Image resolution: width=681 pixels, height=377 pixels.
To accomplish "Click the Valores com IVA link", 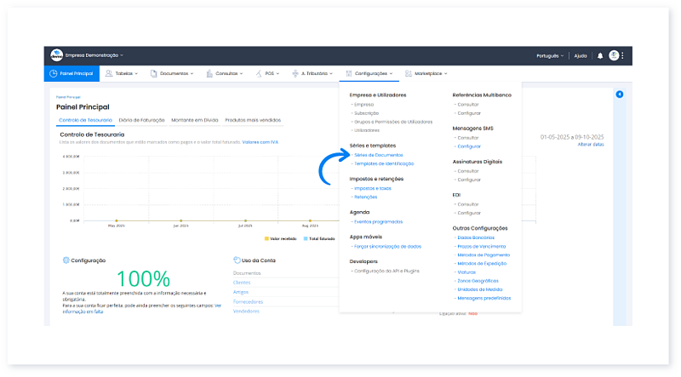I will [x=260, y=141].
